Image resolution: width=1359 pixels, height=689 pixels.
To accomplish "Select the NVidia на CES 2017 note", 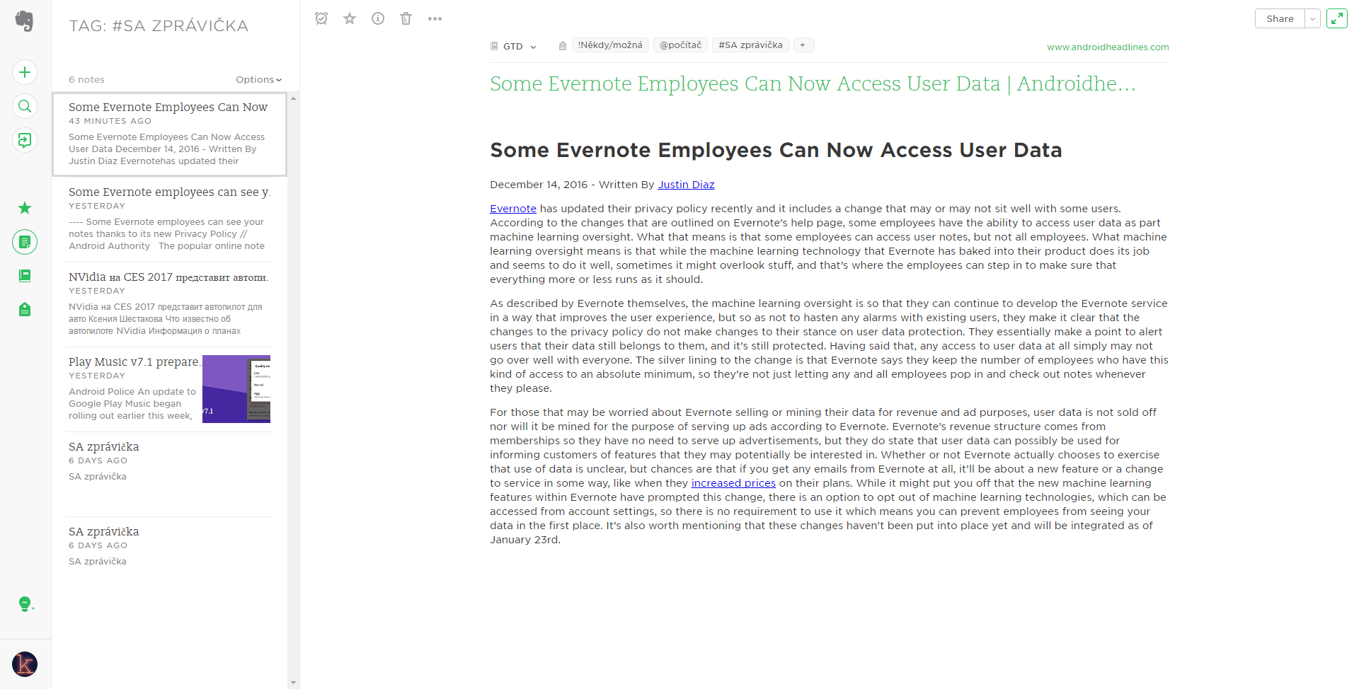I will [x=170, y=304].
